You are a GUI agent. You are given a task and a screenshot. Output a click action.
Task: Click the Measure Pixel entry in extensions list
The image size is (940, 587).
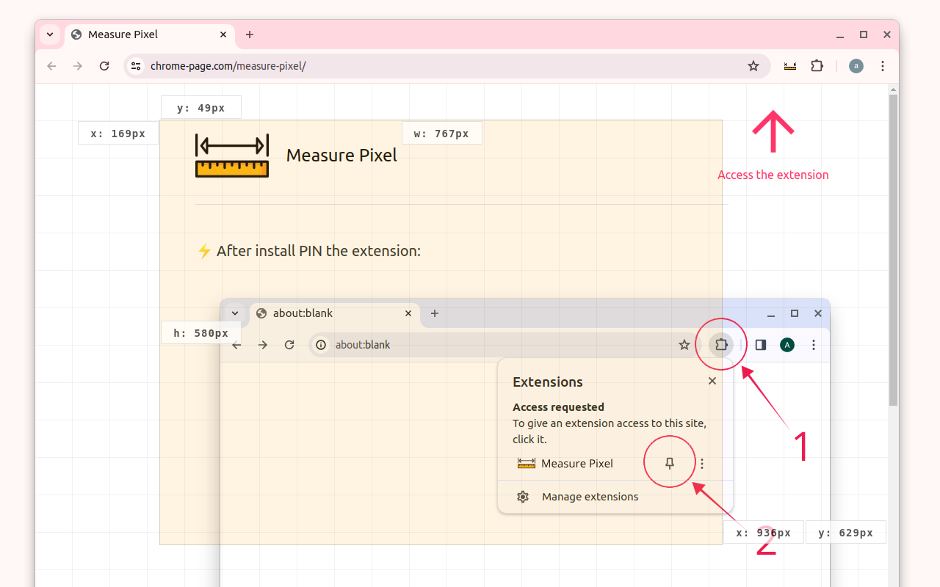565,464
